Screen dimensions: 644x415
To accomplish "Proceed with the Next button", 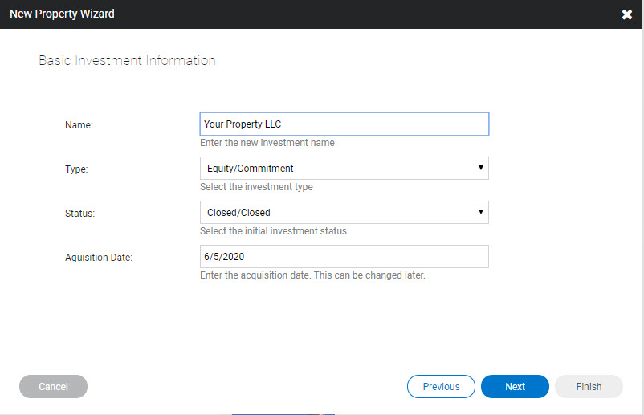I will pos(515,386).
